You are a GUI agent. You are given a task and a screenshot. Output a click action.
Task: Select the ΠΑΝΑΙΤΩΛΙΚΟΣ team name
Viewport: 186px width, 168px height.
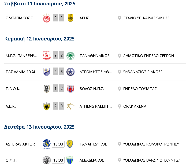(x=93, y=144)
